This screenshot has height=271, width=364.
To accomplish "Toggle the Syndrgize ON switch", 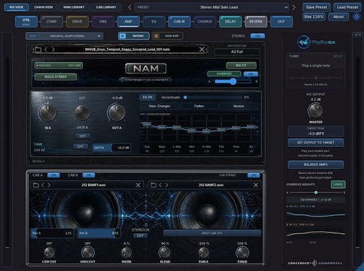I will click(250, 74).
